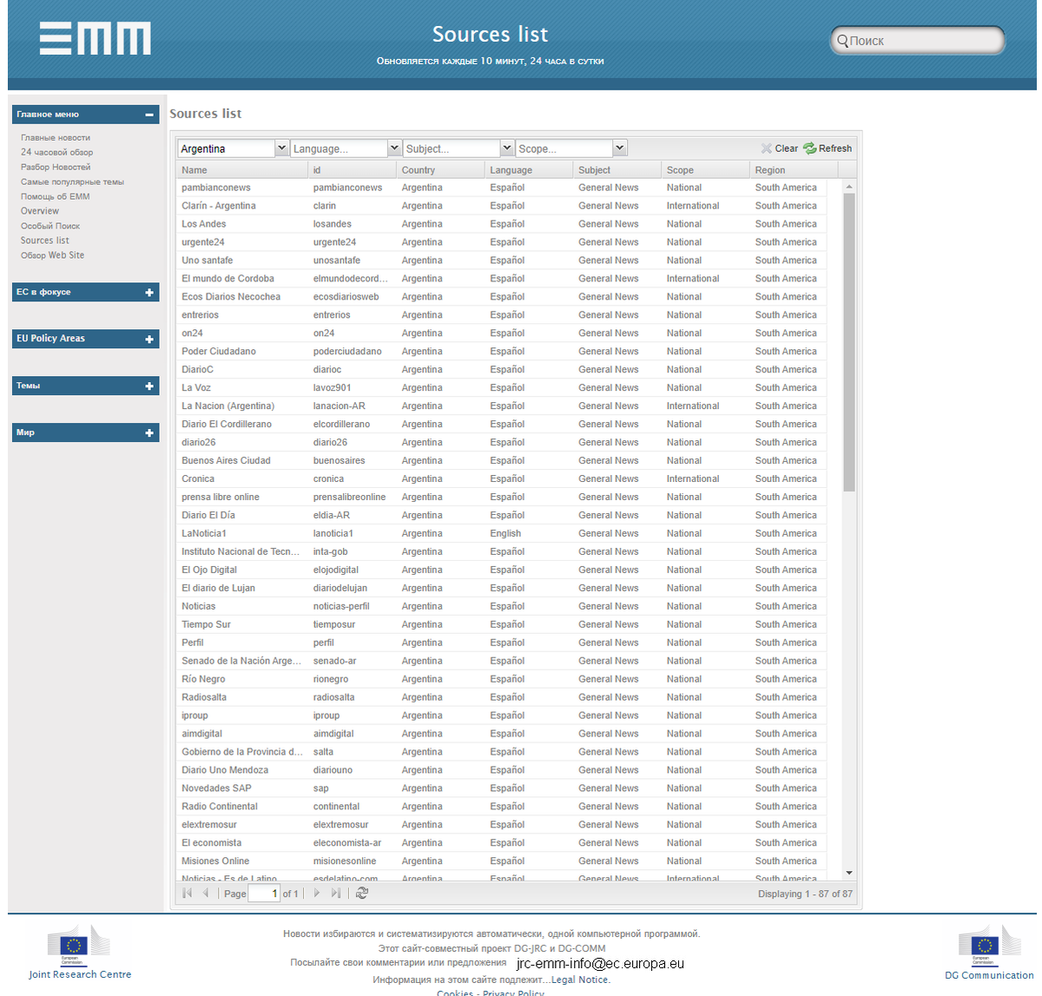Viewport: 1042px width, 996px height.
Task: Click International scope in Cronica row
Action: coord(693,479)
